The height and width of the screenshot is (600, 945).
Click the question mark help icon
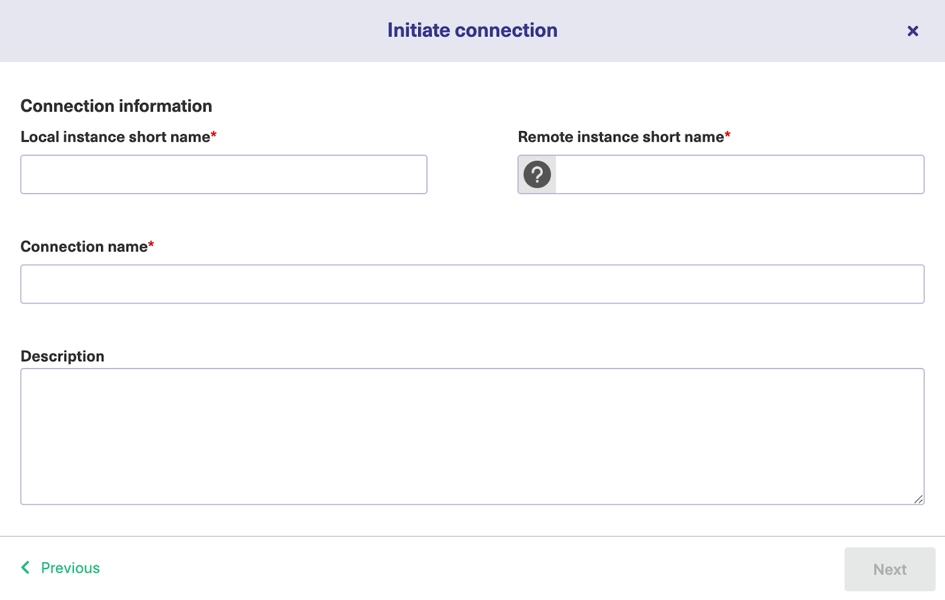pos(537,175)
